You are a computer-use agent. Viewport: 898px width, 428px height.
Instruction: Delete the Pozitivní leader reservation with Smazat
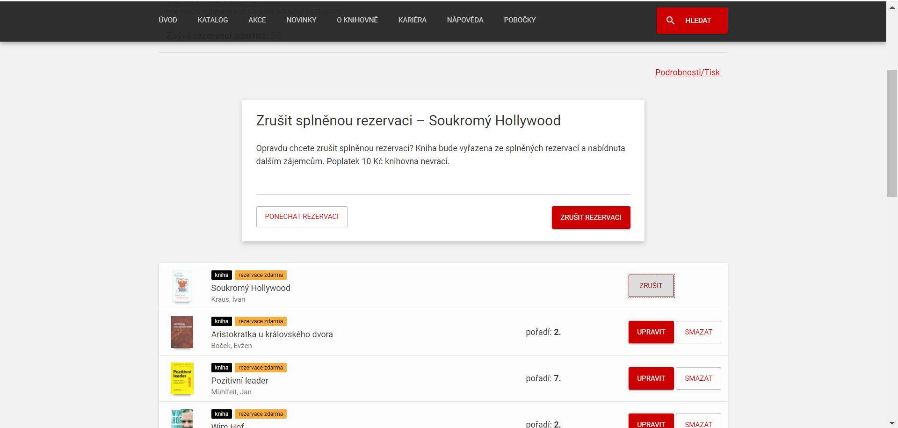coord(698,378)
